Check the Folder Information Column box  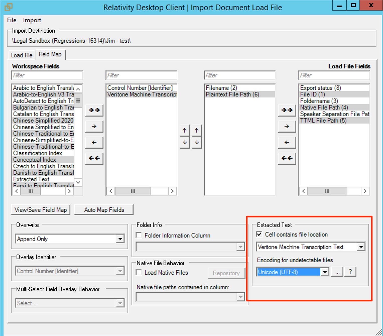click(139, 235)
